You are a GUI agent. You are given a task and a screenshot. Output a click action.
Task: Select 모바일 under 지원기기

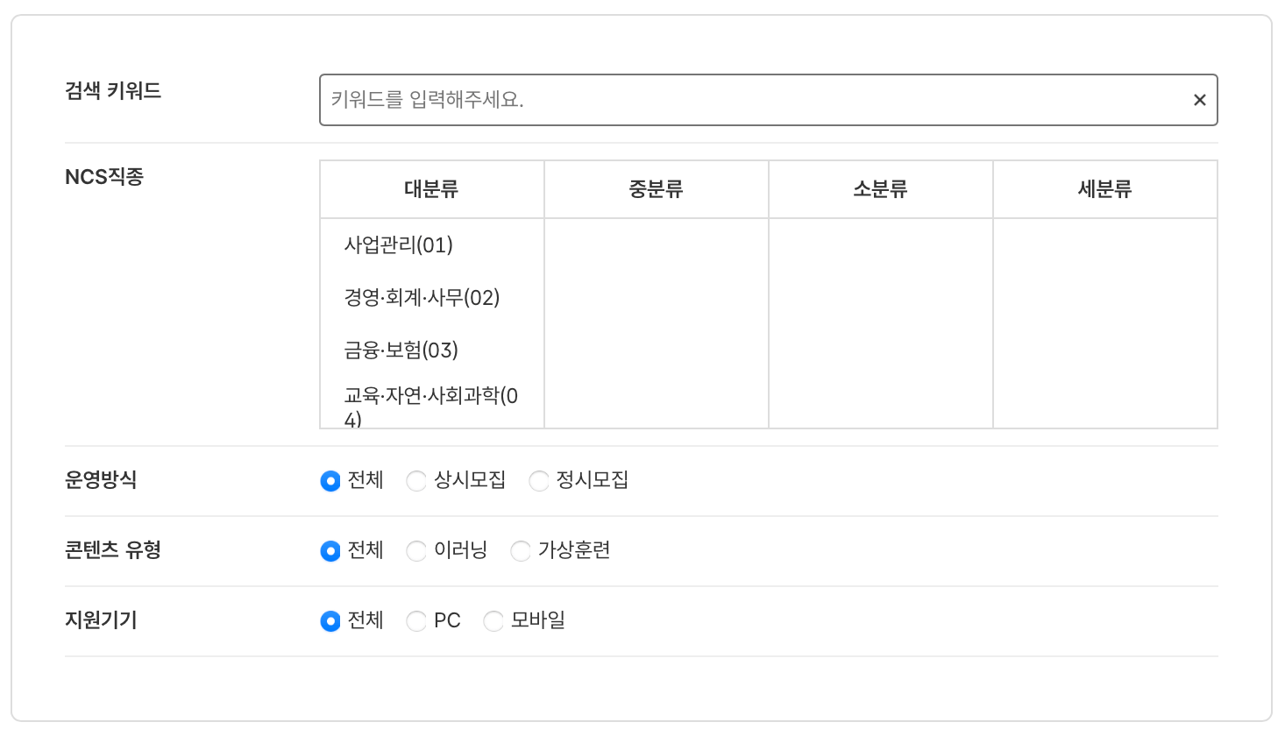click(x=493, y=620)
